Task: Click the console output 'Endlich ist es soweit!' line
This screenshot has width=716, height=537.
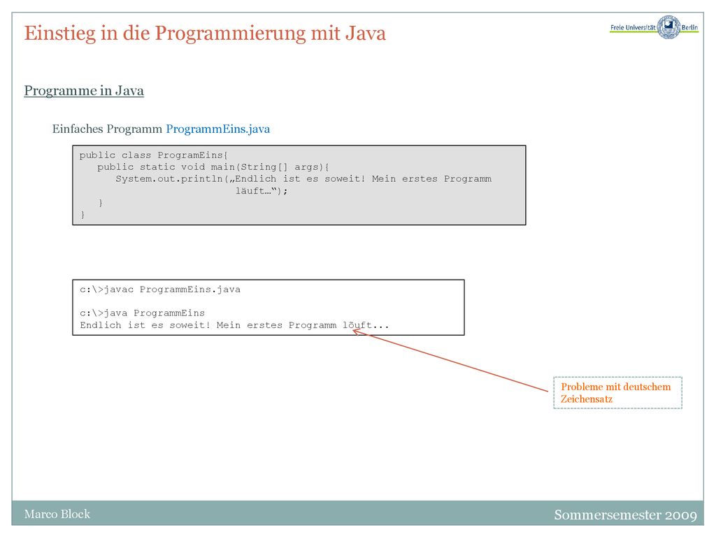Action: click(x=234, y=325)
